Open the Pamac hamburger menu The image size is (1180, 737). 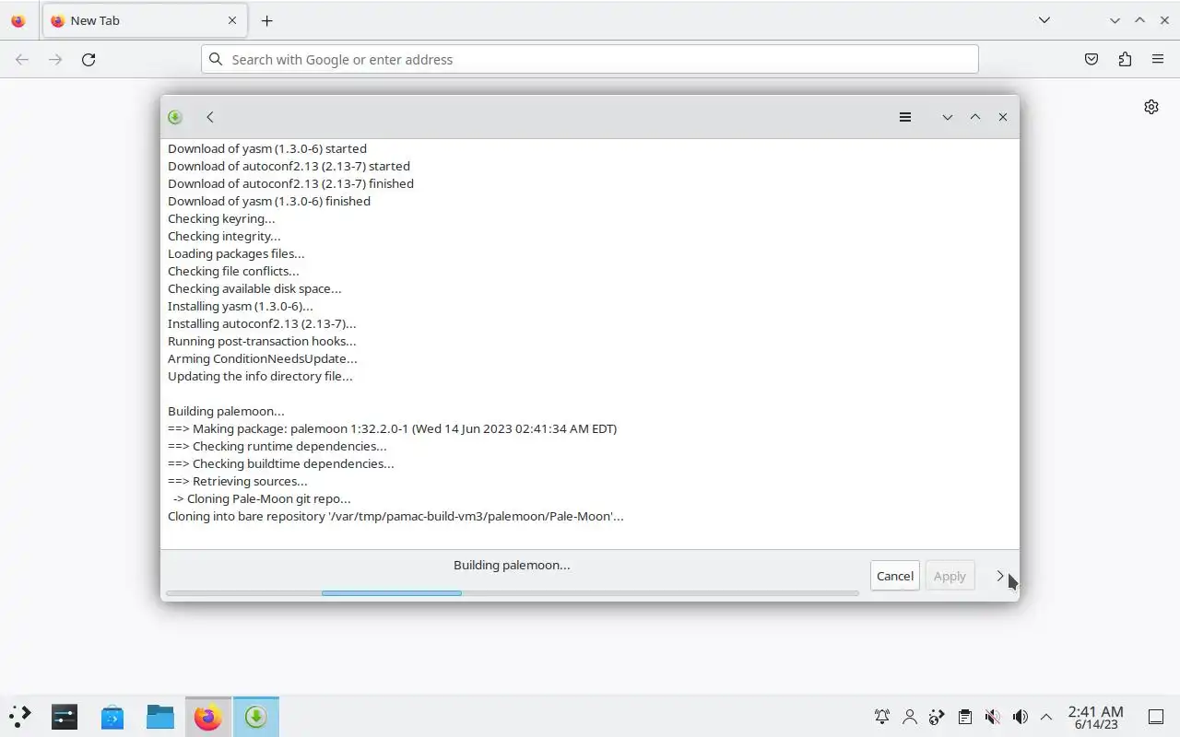[x=905, y=117]
